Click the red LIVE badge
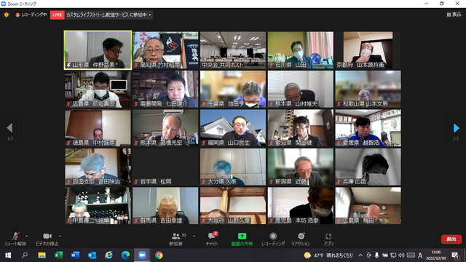This screenshot has height=262, width=466. tap(58, 15)
